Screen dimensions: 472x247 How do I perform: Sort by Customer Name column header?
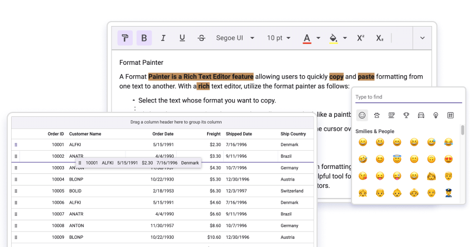pos(85,134)
